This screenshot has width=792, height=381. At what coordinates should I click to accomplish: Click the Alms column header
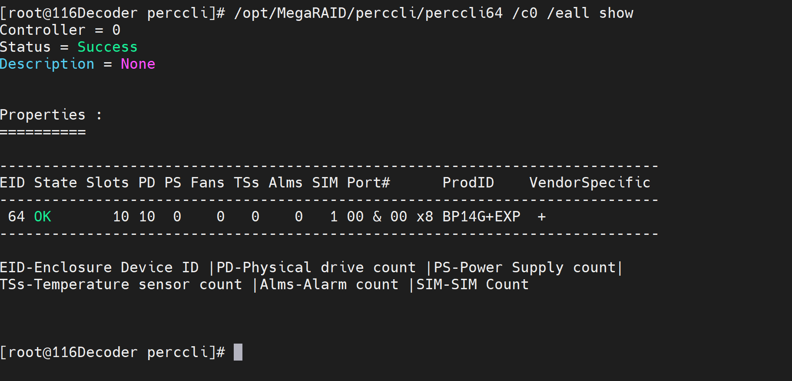coord(285,183)
